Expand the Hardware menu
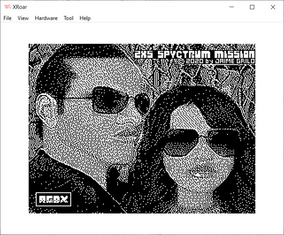Screen dimensions: 284x235 coord(46,18)
